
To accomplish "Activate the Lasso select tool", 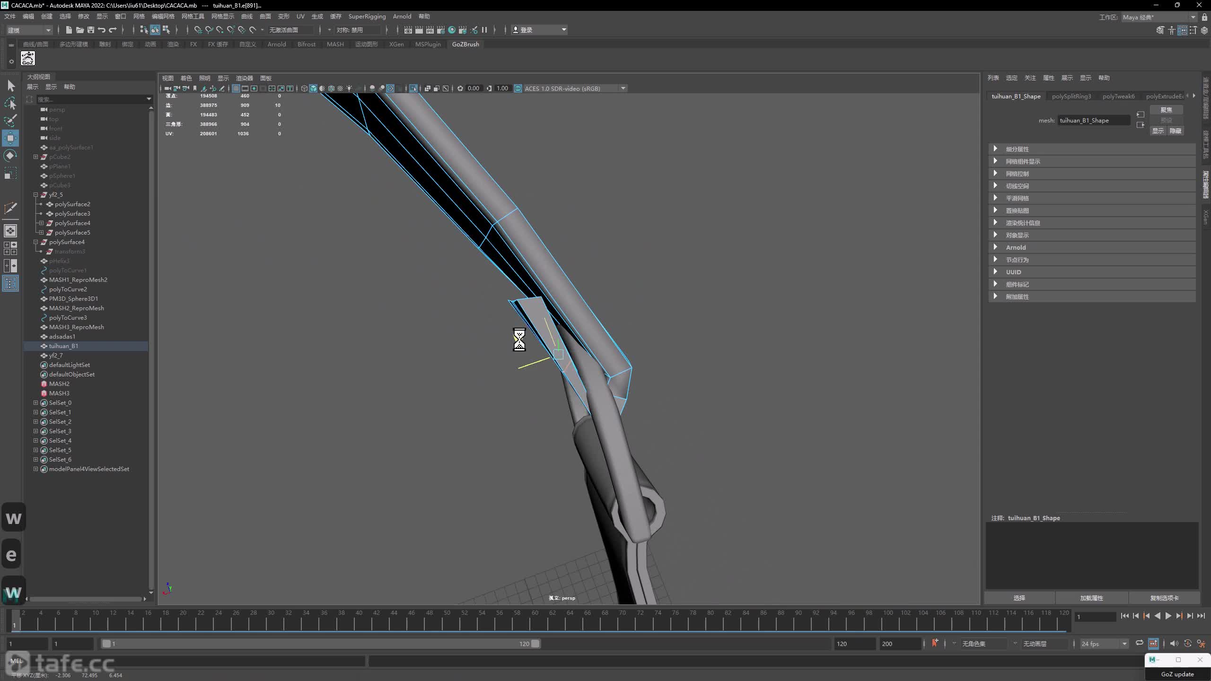I will [x=10, y=103].
